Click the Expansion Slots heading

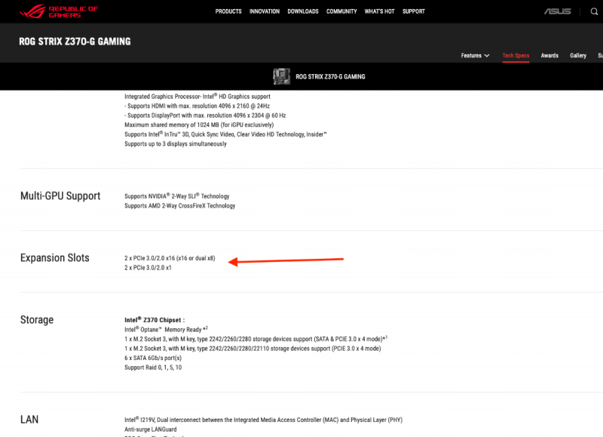coord(54,258)
